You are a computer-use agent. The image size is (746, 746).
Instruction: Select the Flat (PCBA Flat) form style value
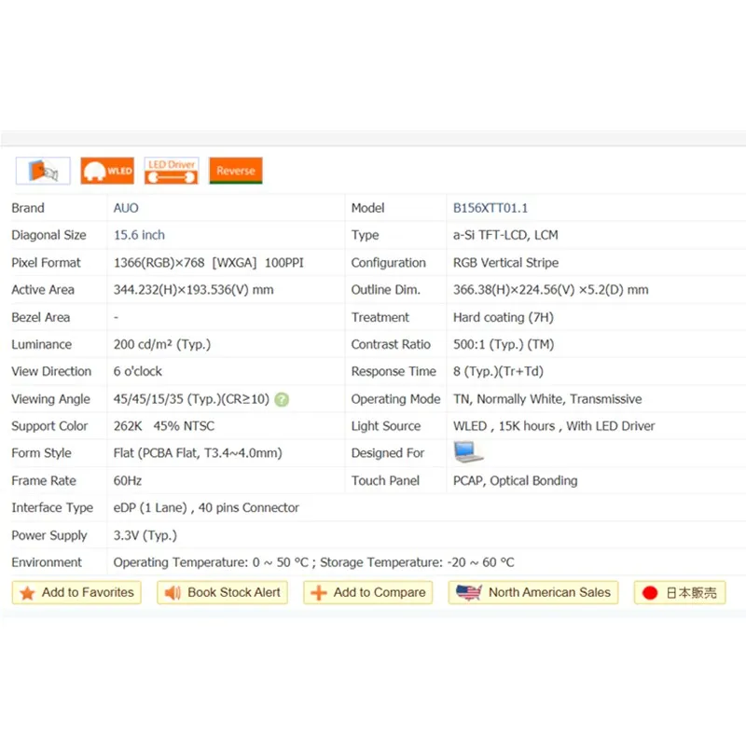[x=198, y=453]
